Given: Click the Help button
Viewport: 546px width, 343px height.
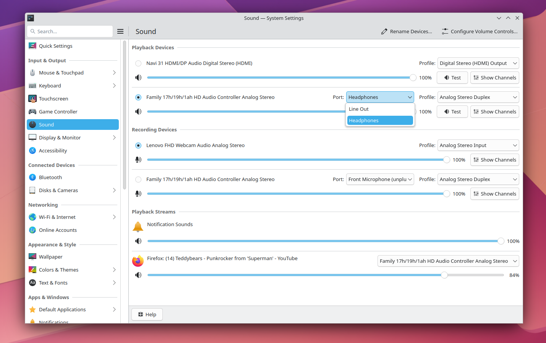Looking at the screenshot, I should pos(147,315).
